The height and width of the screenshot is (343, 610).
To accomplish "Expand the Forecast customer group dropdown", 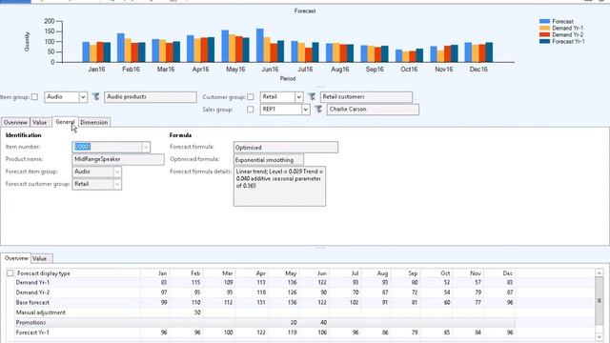I will tap(117, 184).
